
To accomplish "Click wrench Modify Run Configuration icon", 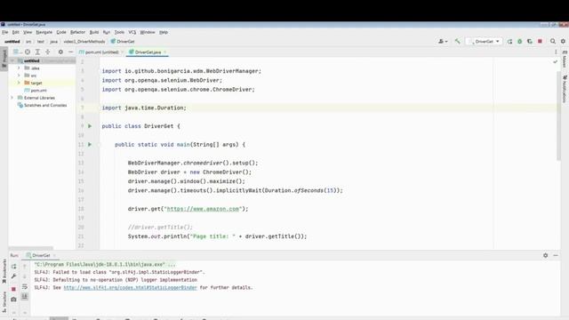I will [x=13, y=276].
